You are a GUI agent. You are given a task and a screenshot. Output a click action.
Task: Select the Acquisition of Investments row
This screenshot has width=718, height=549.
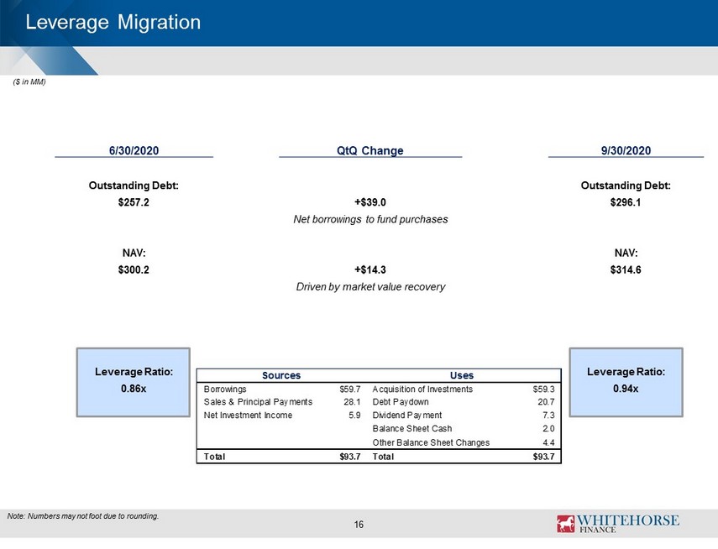pos(464,390)
